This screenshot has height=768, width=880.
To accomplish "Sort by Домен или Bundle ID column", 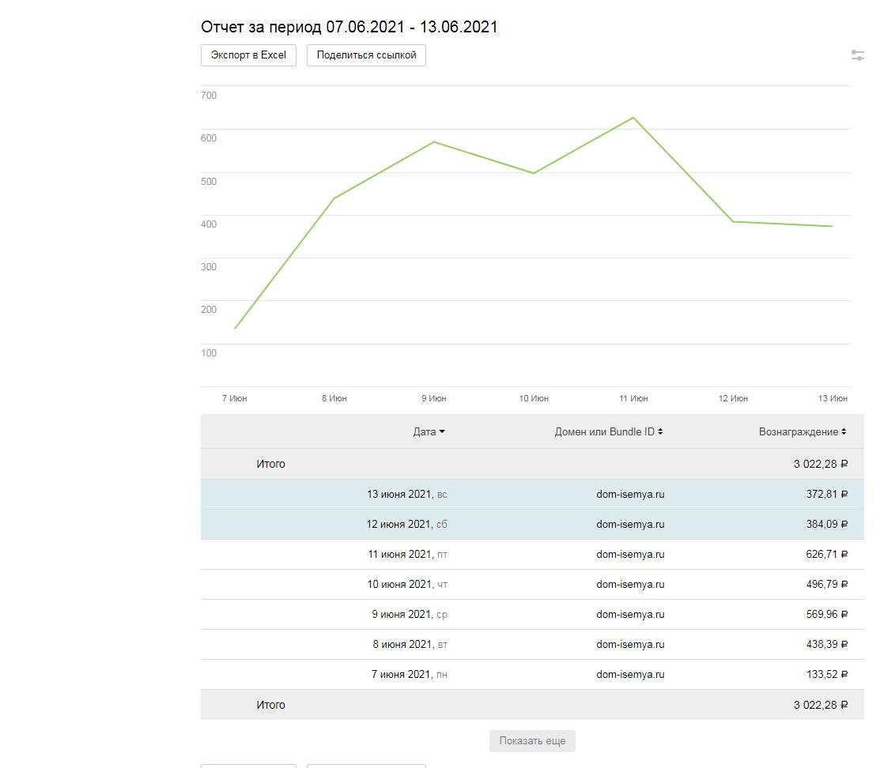I will tap(608, 431).
